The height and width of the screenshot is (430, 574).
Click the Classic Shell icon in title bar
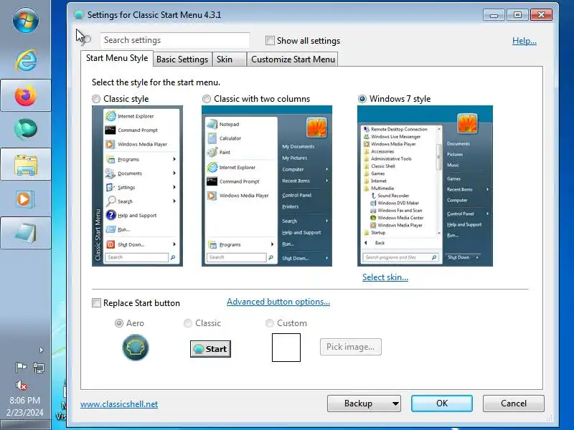pyautogui.click(x=78, y=15)
